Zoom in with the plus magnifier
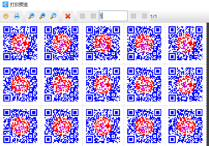The image size is (209, 146). pyautogui.click(x=42, y=16)
